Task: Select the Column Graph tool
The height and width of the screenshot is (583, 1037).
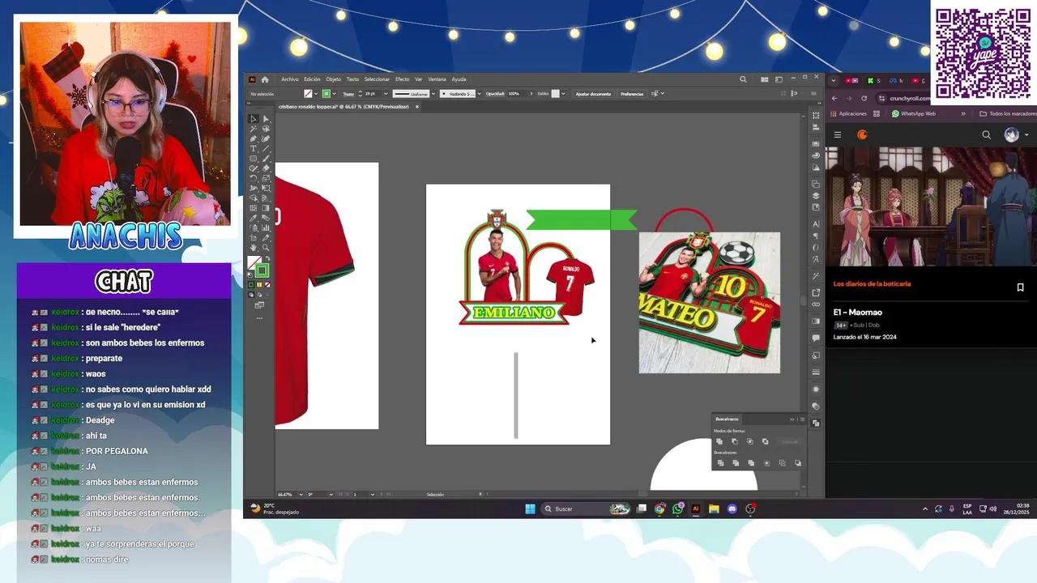Action: point(266,228)
